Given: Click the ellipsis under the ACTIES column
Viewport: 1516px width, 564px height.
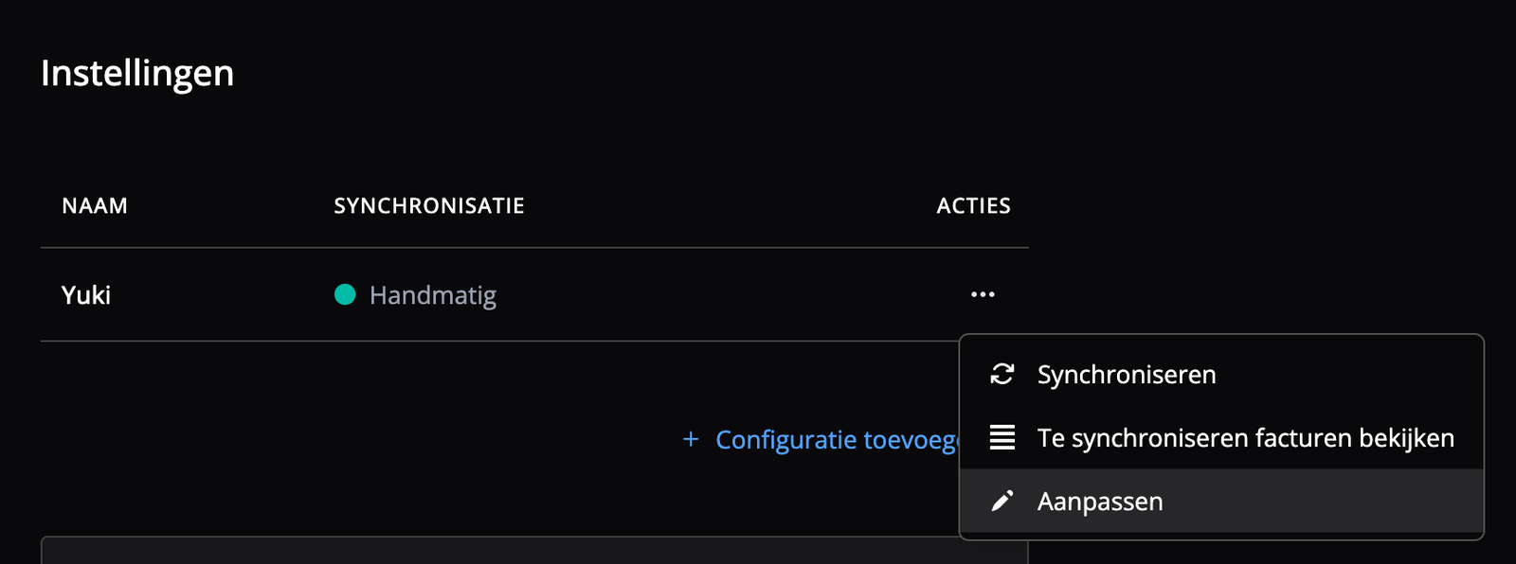Looking at the screenshot, I should point(983,294).
